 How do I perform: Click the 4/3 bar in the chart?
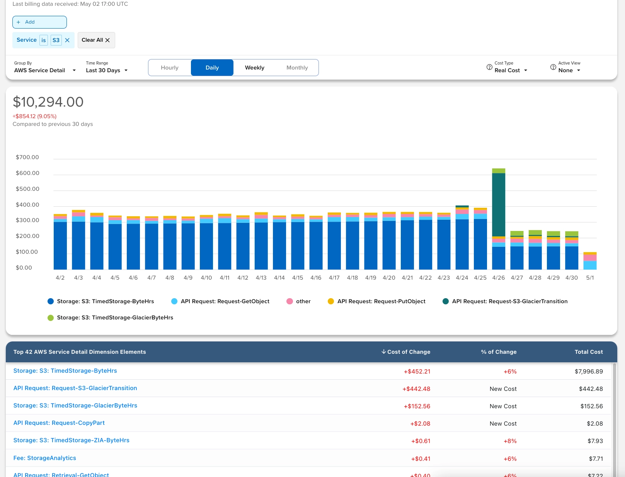78,240
